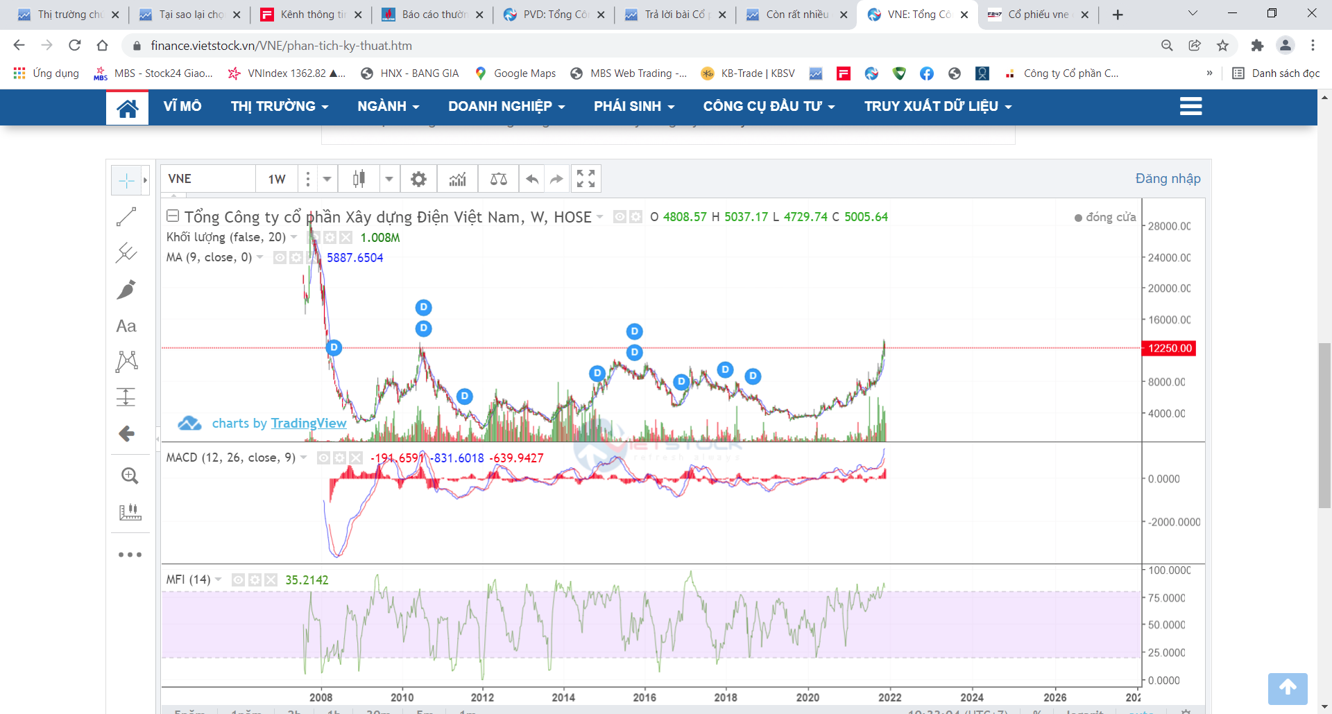Expand the interval dropdown arrow

(x=327, y=179)
